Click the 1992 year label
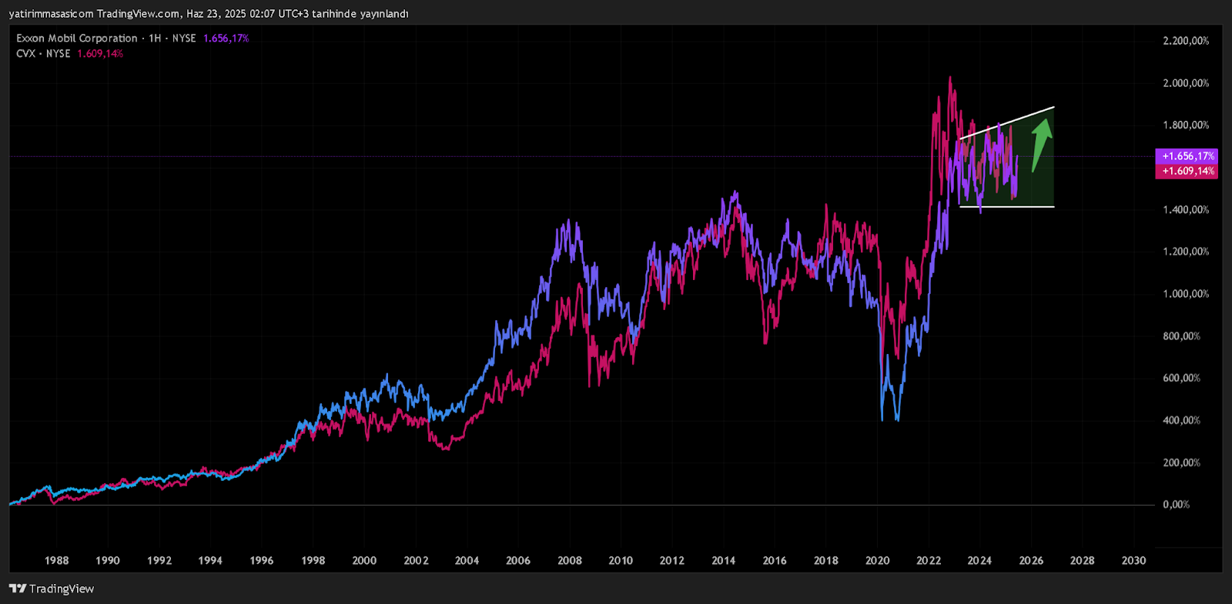The image size is (1232, 604). 159,560
